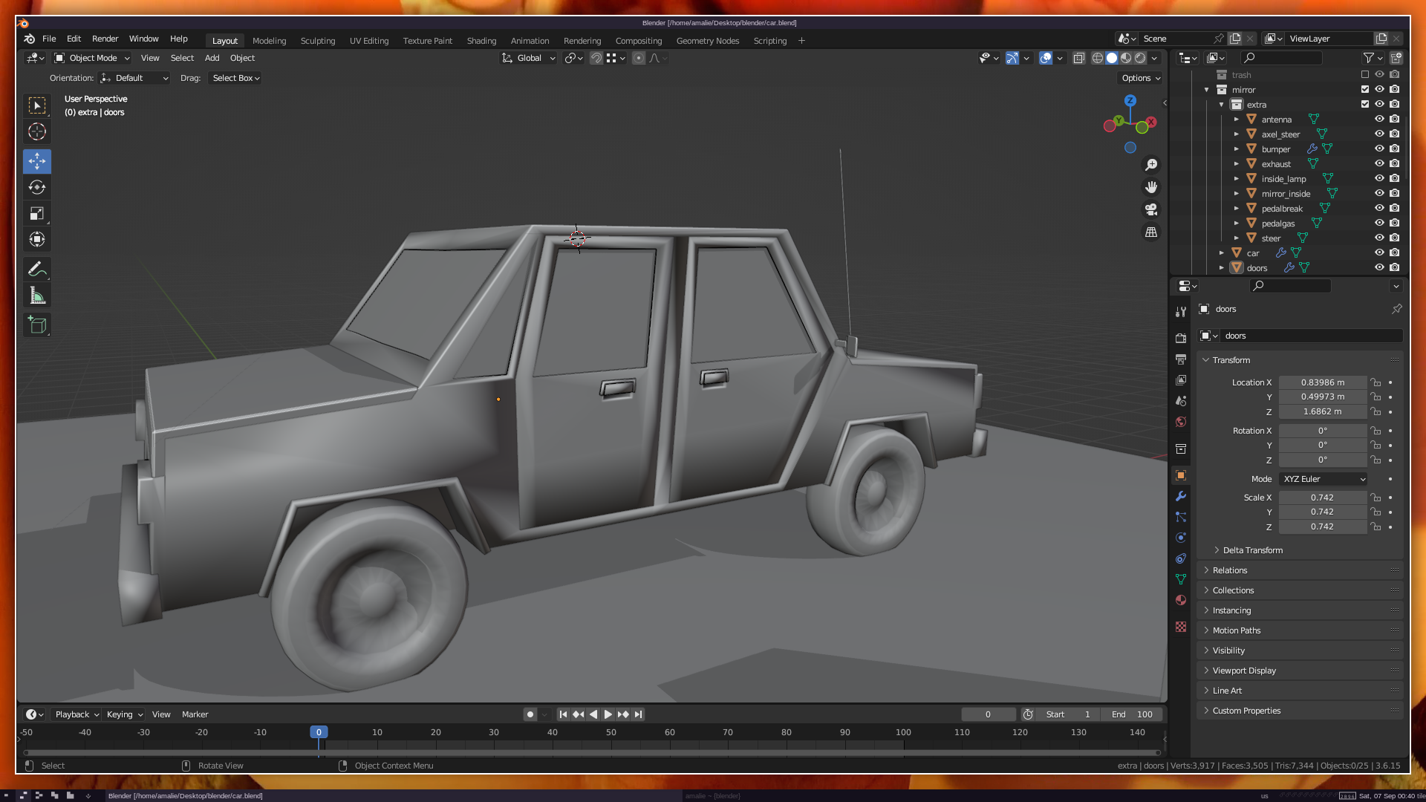The image size is (1426, 802).
Task: Uncheck the mirror collection checkbox
Action: pyautogui.click(x=1364, y=89)
